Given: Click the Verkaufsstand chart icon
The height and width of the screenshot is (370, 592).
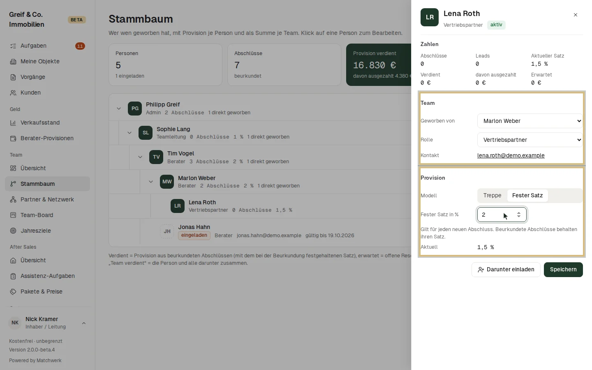Looking at the screenshot, I should [x=13, y=123].
